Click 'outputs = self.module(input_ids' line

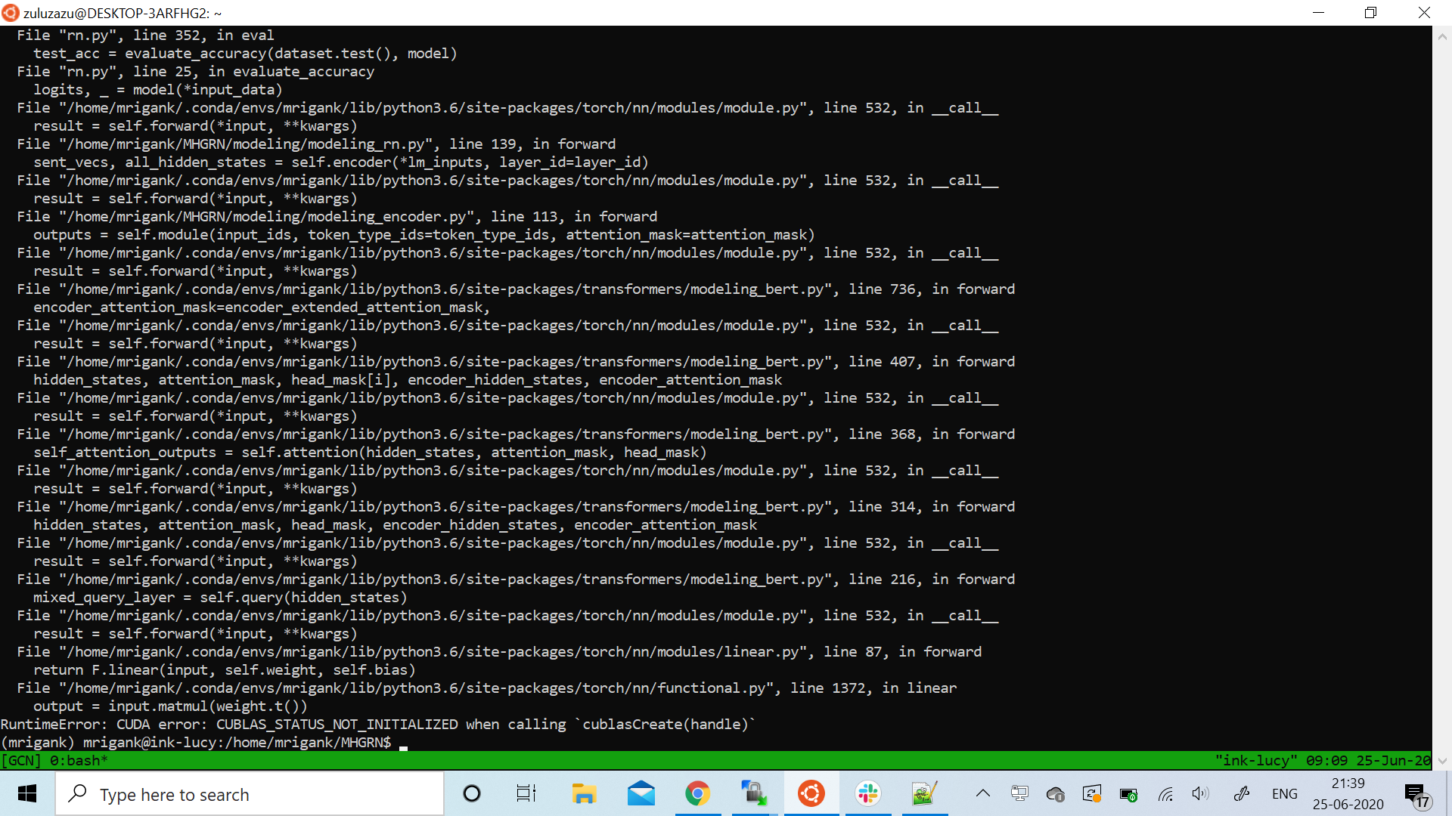[x=424, y=235]
